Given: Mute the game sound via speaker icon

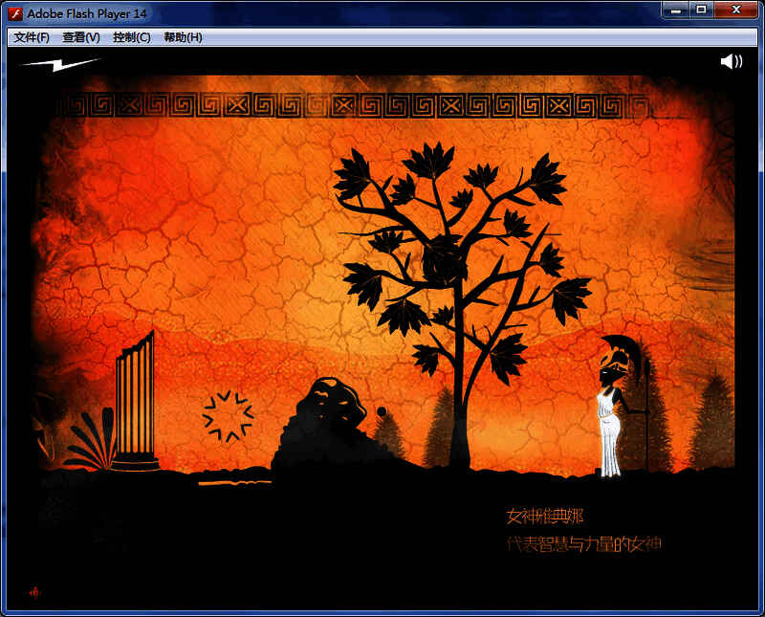Looking at the screenshot, I should coord(732,62).
